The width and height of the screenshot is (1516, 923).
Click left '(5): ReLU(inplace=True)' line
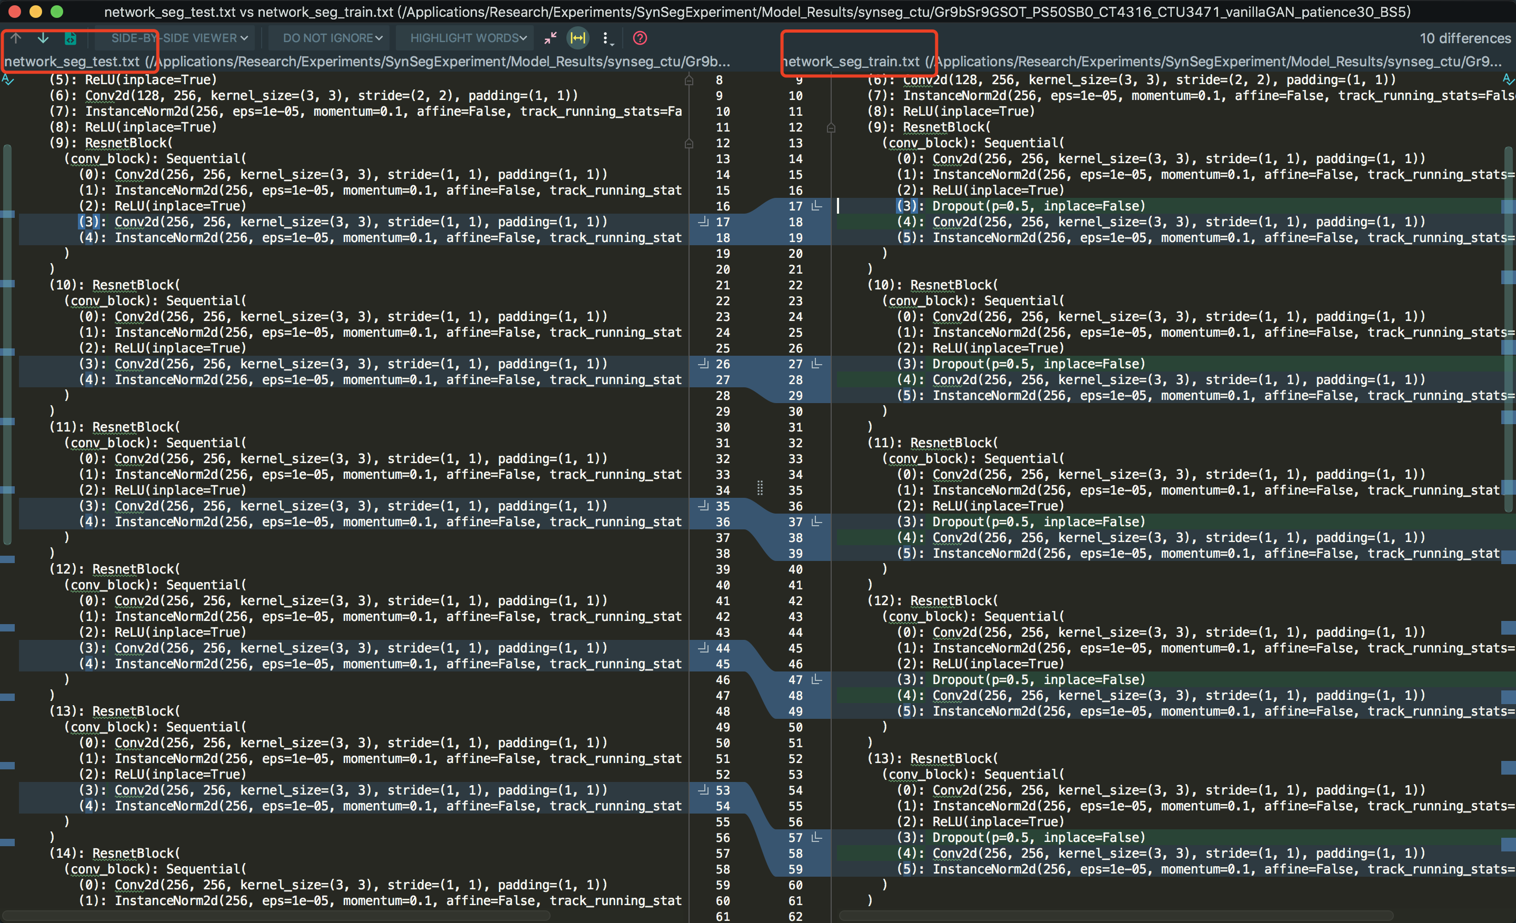click(133, 79)
